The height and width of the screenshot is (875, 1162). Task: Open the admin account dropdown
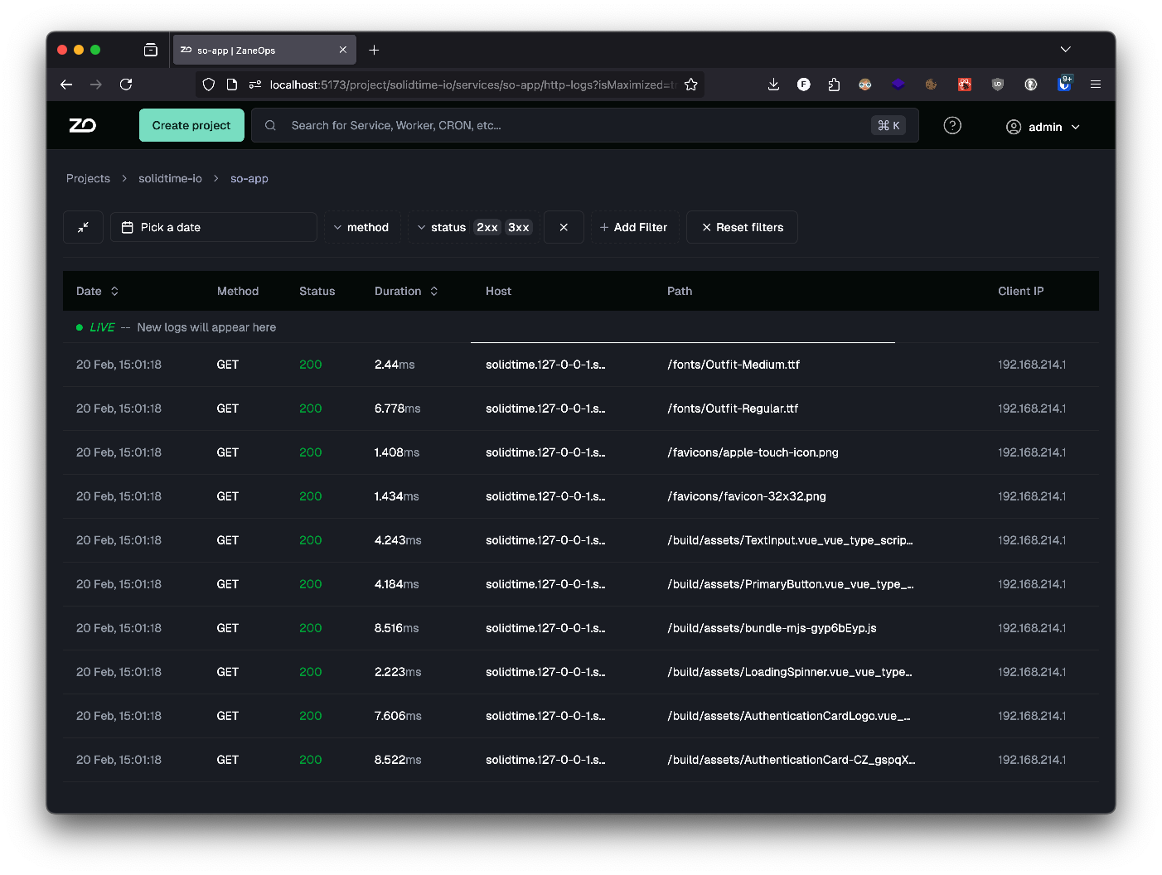1043,127
